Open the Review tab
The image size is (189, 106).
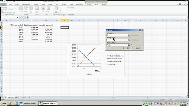tap(50, 4)
